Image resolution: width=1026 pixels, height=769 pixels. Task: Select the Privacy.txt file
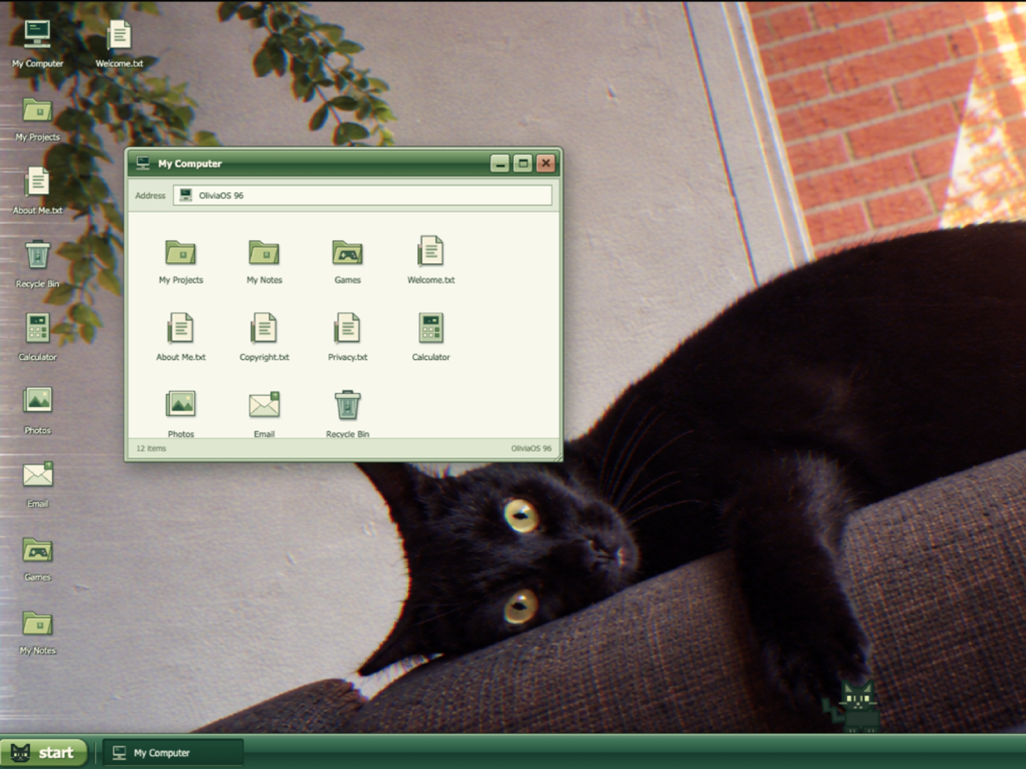[x=348, y=337]
